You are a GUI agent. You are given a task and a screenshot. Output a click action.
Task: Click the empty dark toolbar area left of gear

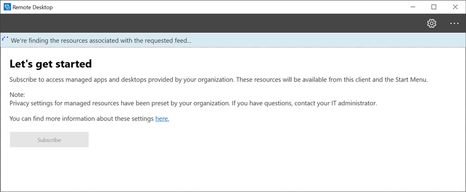(x=210, y=23)
